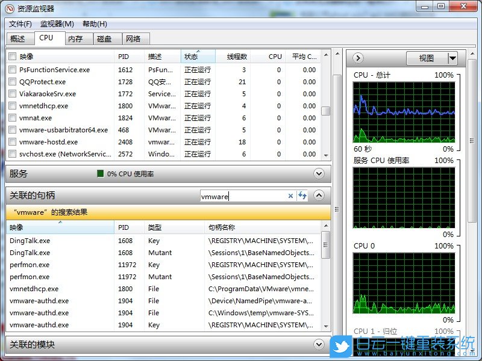Check the vmnat.exe process checkbox
Image resolution: width=482 pixels, height=361 pixels.
point(12,118)
